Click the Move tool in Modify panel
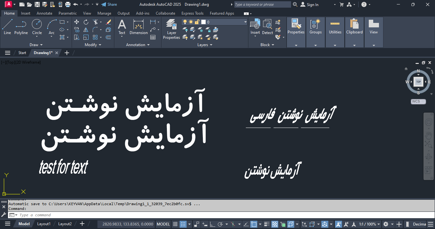 click(x=76, y=22)
